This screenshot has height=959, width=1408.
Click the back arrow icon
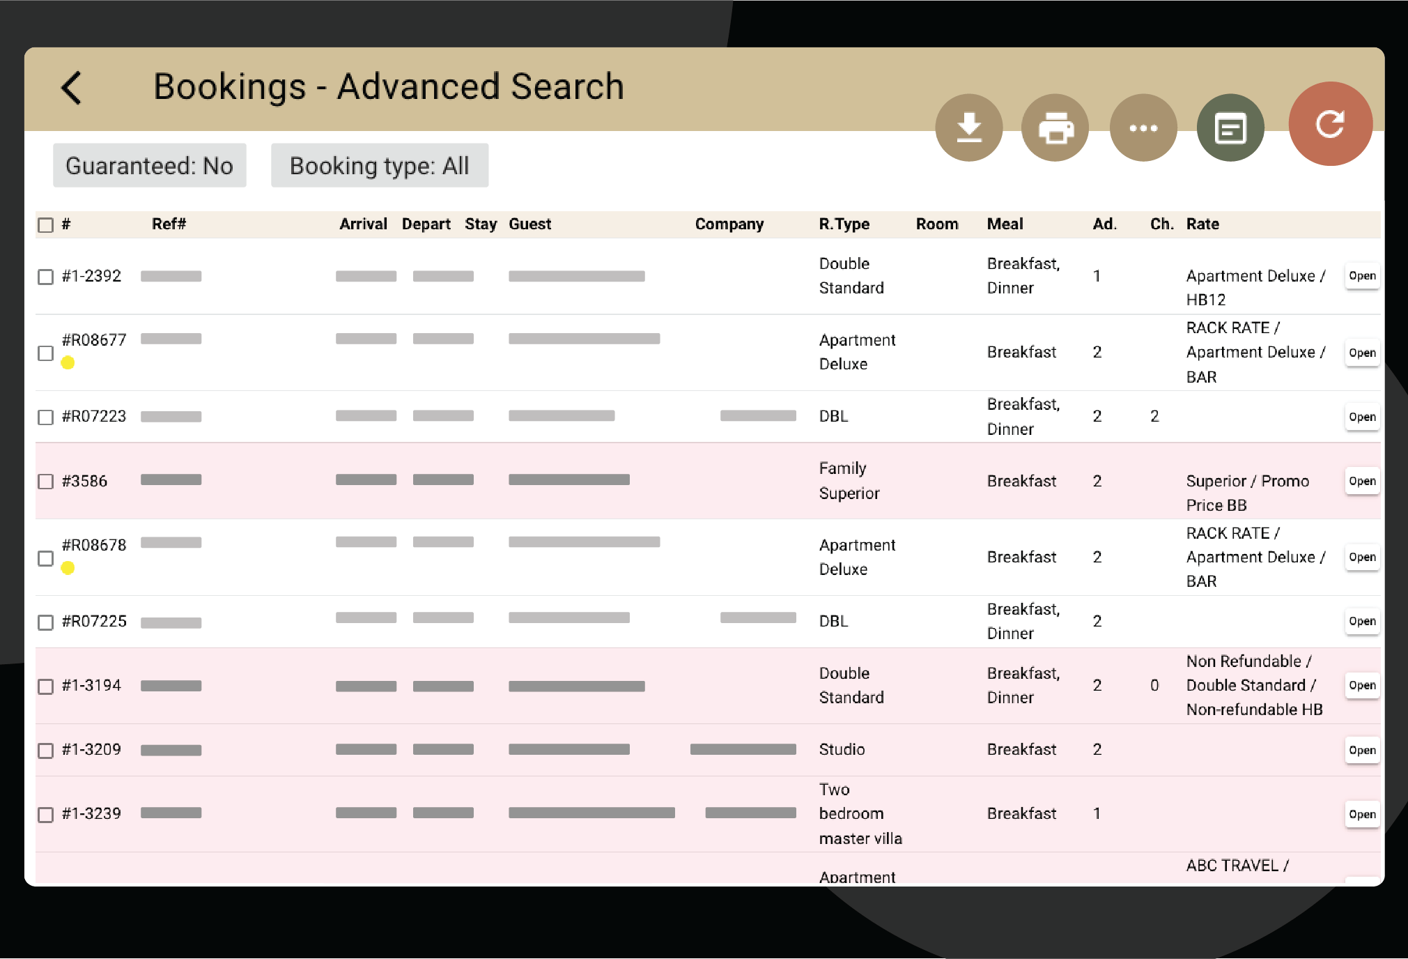[72, 88]
